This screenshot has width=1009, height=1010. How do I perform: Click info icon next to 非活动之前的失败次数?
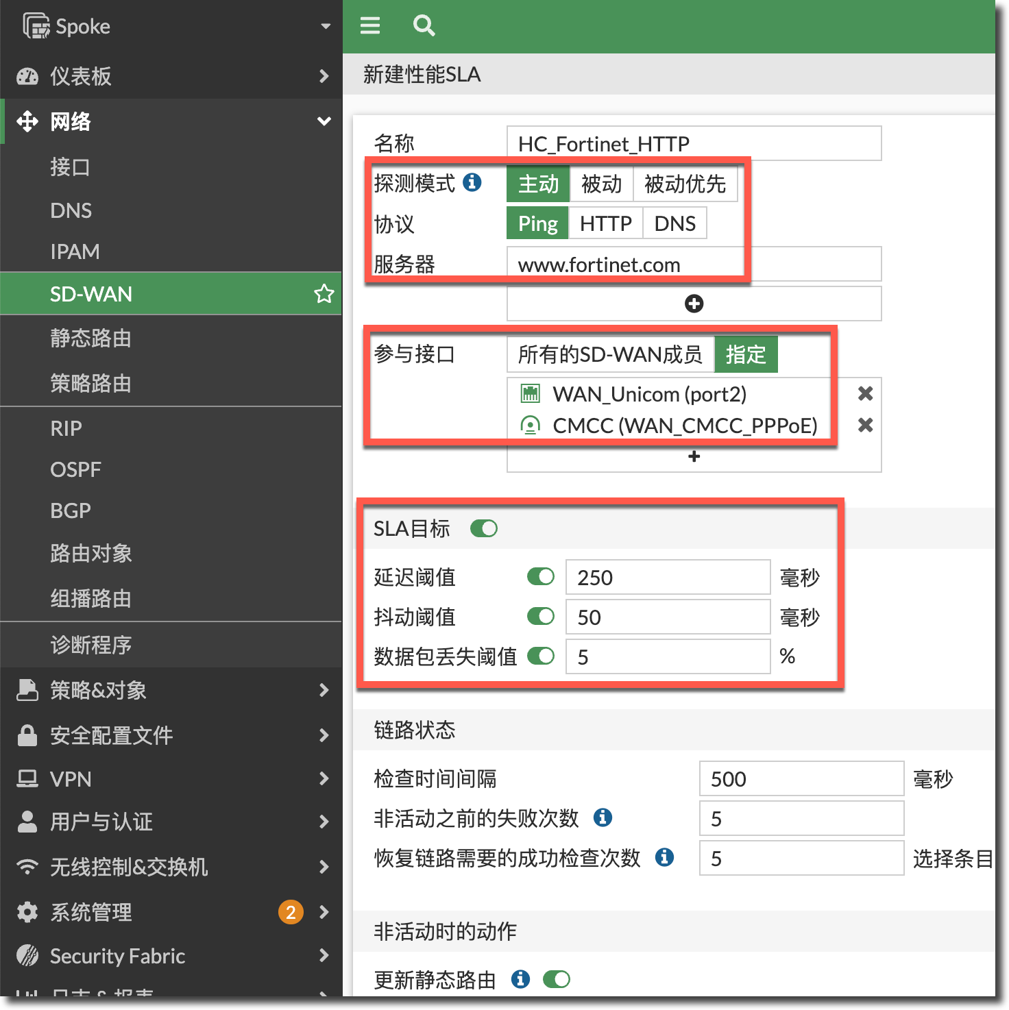pos(603,817)
